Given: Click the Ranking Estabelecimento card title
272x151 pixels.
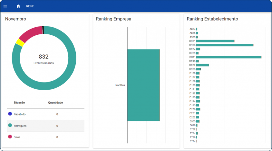Looking at the screenshot, I should click(x=212, y=19).
